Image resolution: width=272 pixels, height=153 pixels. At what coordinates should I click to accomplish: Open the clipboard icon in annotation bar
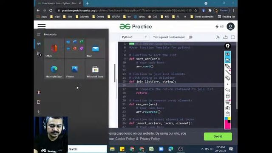coord(228,114)
